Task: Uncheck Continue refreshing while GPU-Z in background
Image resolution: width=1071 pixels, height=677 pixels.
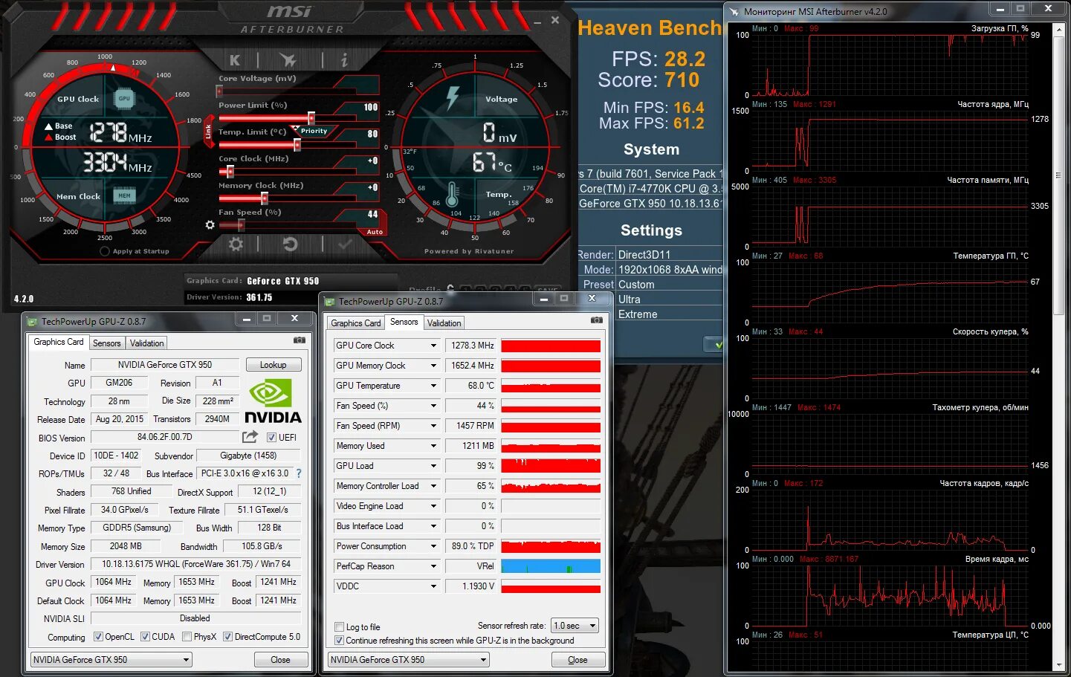Action: (339, 641)
